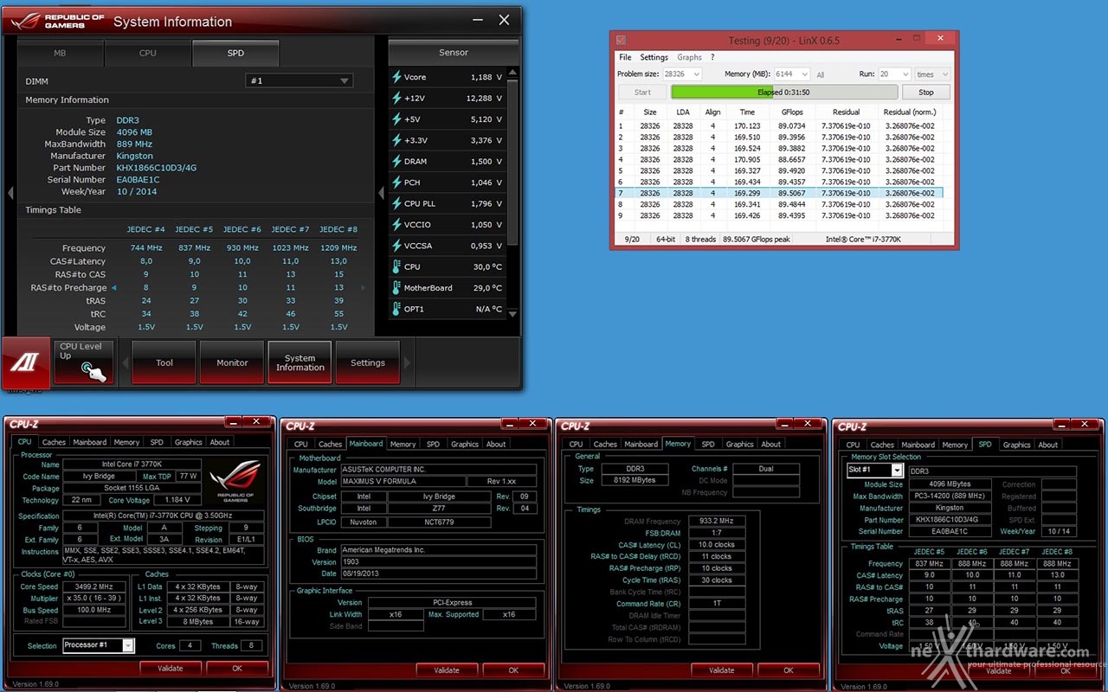Click the DRAM voltage lightning bolt icon
Screen dimensions: 1108x692
click(396, 162)
